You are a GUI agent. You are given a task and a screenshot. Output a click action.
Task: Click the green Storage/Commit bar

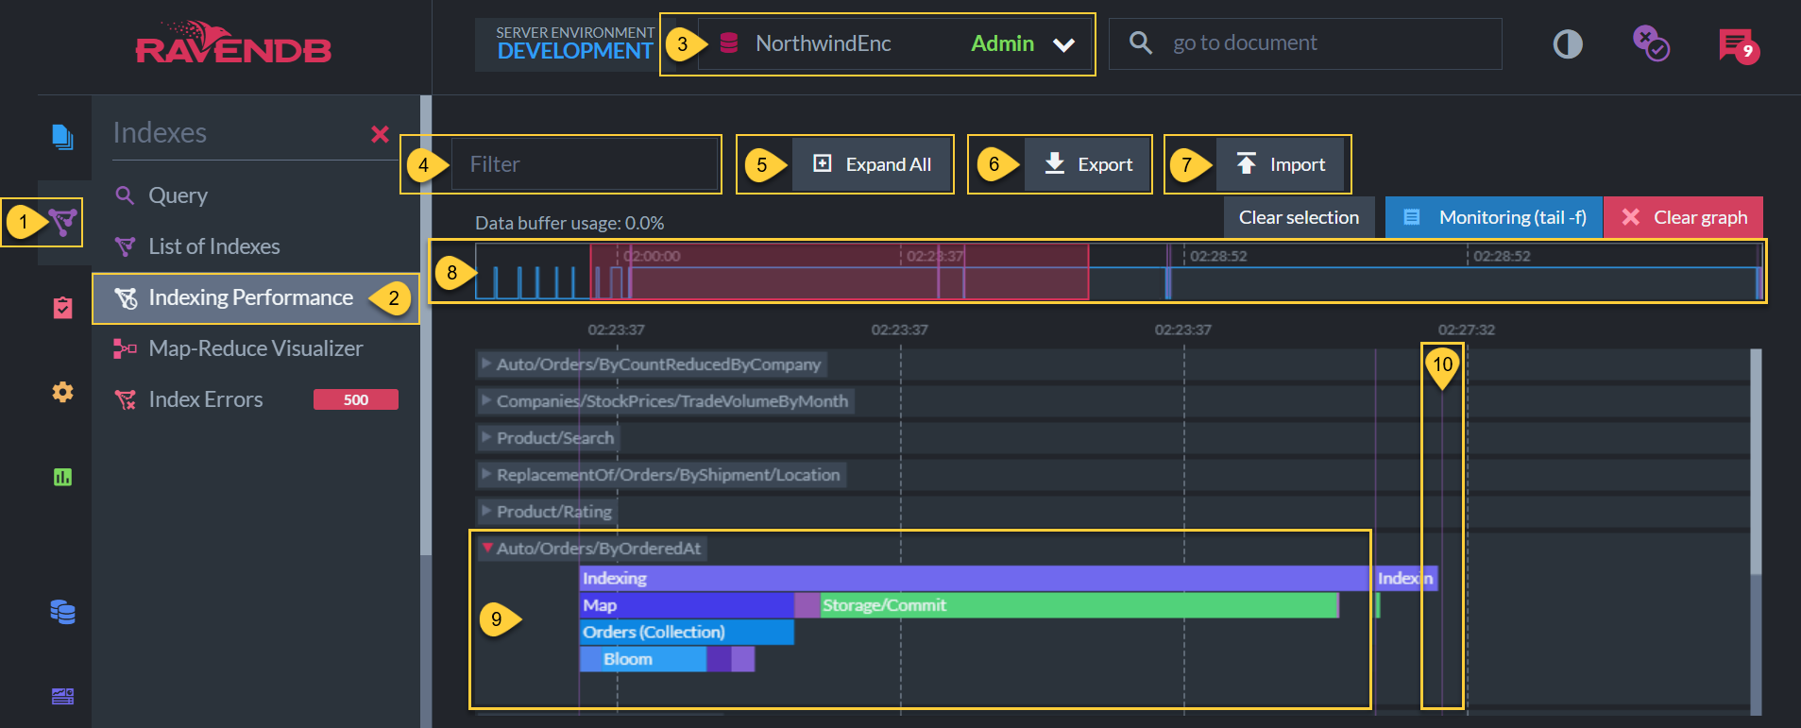pos(1079,605)
